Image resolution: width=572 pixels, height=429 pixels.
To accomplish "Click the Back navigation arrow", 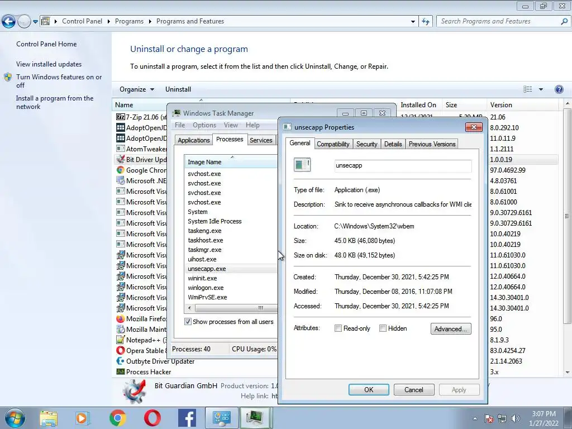I will pos(9,22).
